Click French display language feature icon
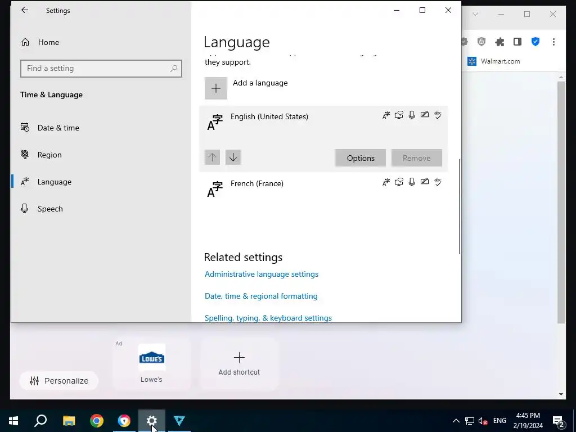The width and height of the screenshot is (576, 432). click(x=386, y=182)
